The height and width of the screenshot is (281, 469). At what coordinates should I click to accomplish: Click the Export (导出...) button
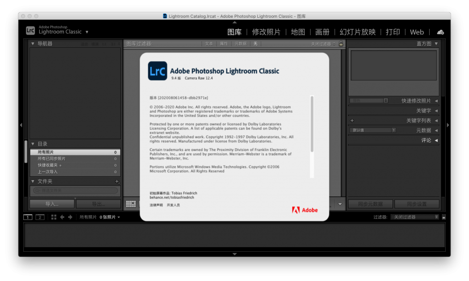(x=98, y=204)
